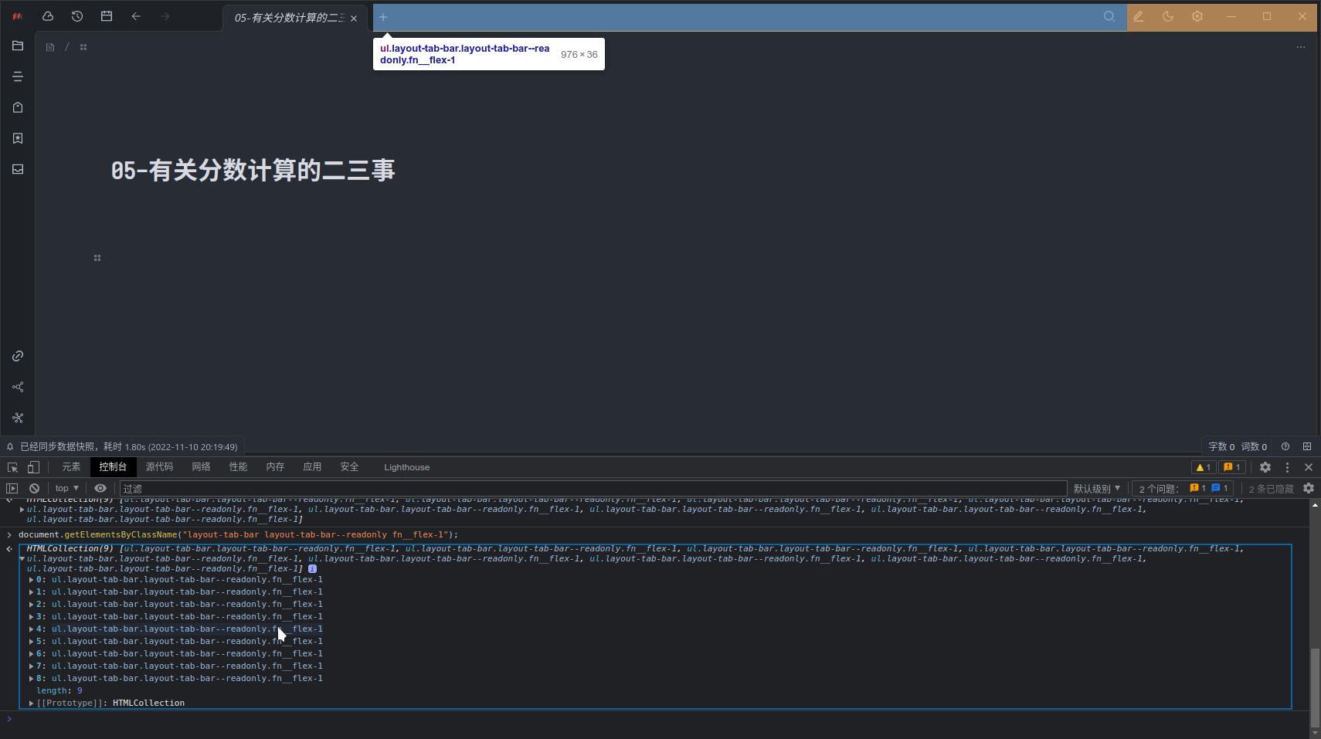Viewport: 1321px width, 739px height.
Task: Toggle the live expression eye icon
Action: click(100, 488)
